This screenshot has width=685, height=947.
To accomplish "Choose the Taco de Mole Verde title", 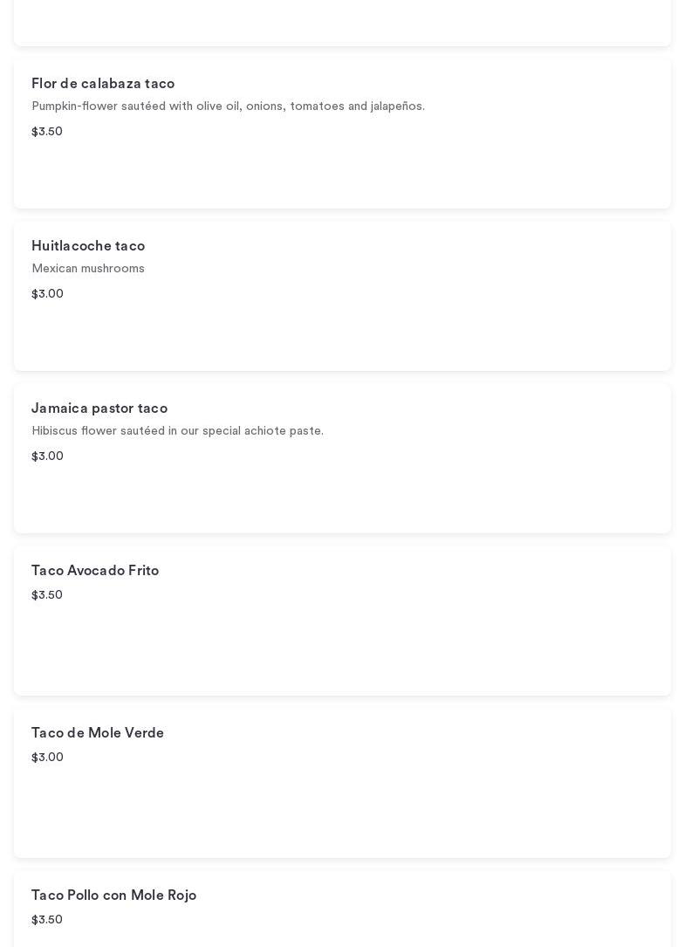I will click(98, 733).
